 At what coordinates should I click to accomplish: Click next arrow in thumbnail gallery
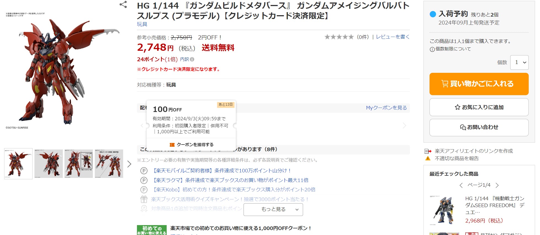(129, 164)
